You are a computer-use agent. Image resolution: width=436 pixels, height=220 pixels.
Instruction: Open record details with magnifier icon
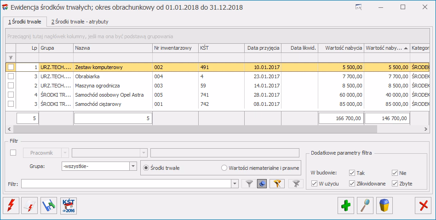pos(366,205)
